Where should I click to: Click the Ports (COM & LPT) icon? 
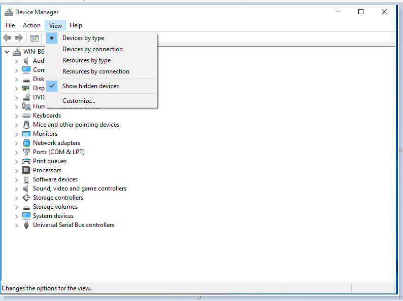[x=26, y=152]
